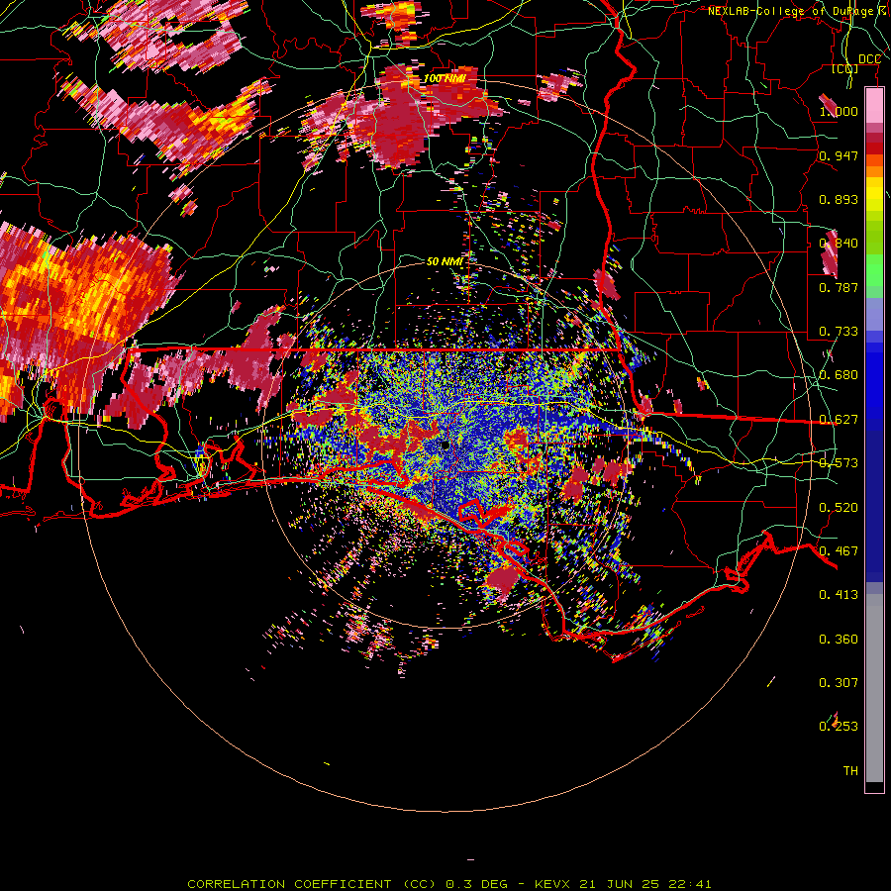
Task: Select the 0.947 color scale value
Action: pos(839,155)
